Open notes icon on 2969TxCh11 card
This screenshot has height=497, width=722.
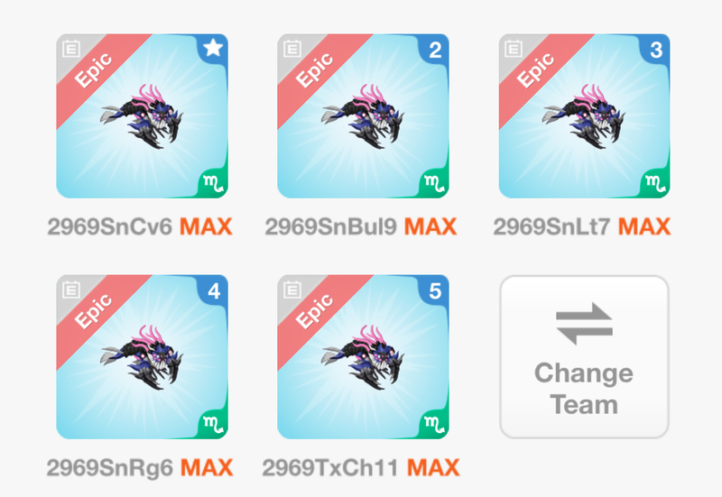292,290
